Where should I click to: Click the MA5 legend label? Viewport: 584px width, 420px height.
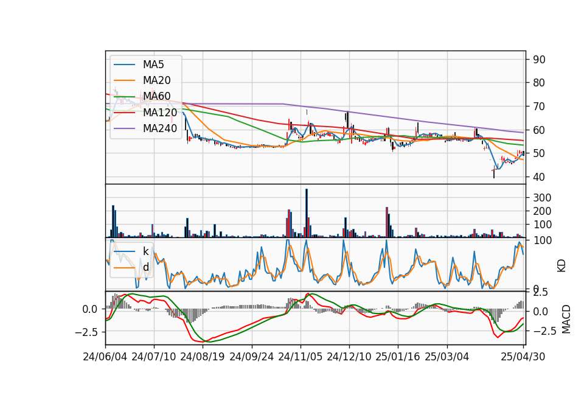click(x=153, y=65)
